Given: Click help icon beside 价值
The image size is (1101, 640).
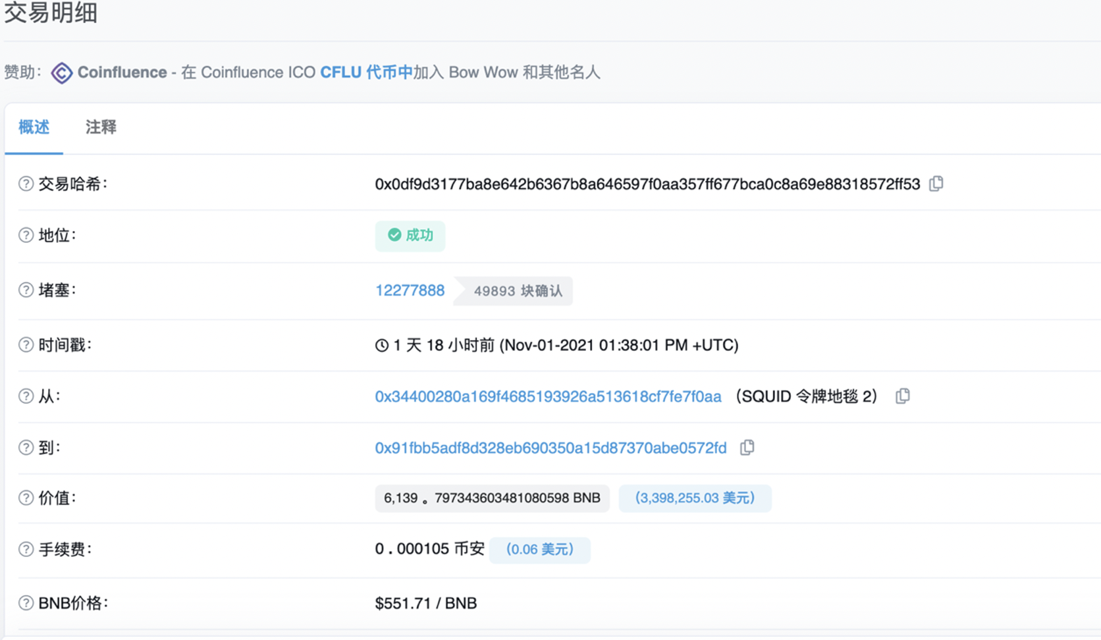Looking at the screenshot, I should tap(26, 498).
